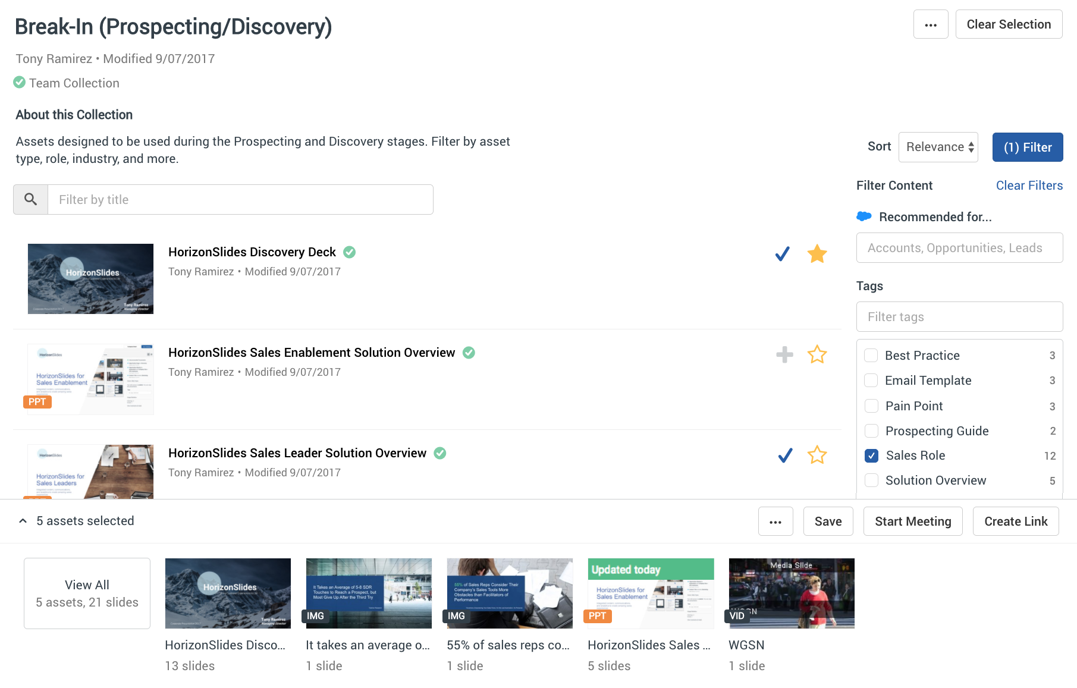Click 'Tony Ramirez' under Discovery Deck
This screenshot has width=1077, height=688.
tap(201, 272)
